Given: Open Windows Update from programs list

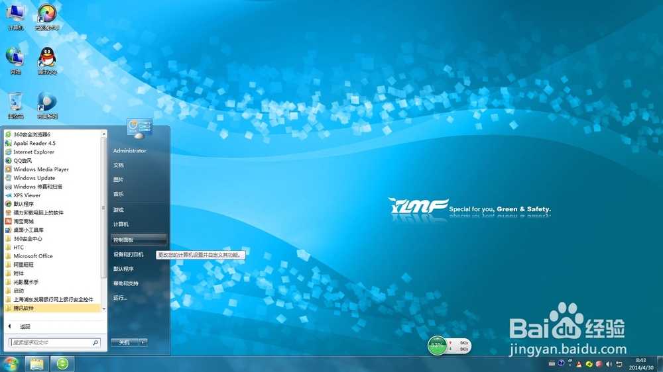Looking at the screenshot, I should pos(52,178).
